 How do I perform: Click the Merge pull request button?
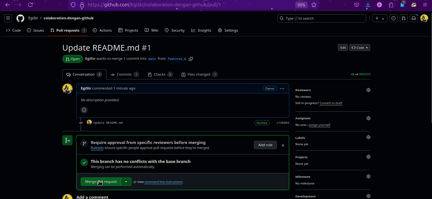101,182
